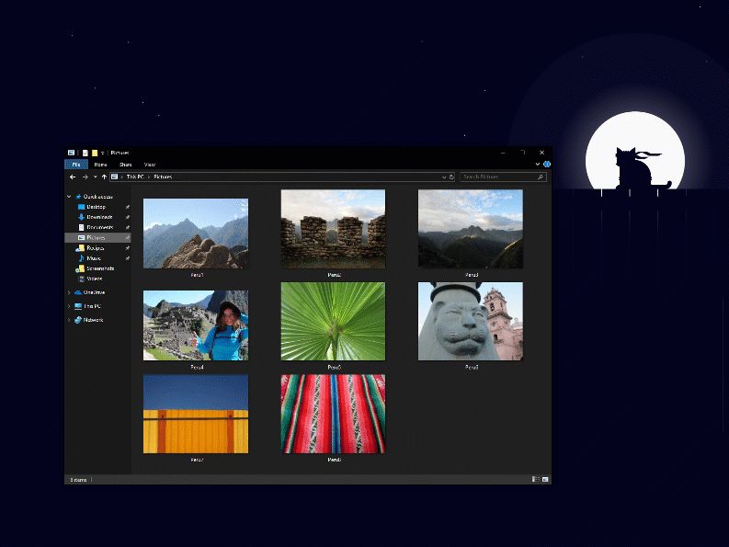The height and width of the screenshot is (547, 729).
Task: Select Pictures in the navigation pane
Action: point(97,238)
